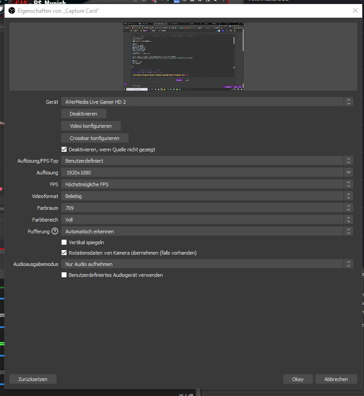Toggle 'Deaktivieren, wenn Quelle nicht gezeigt' checkbox

click(x=64, y=150)
